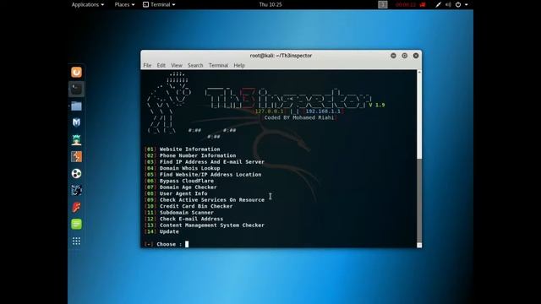The width and height of the screenshot is (541, 304).
Task: Open the Files folder icon in dock
Action: coord(76,106)
